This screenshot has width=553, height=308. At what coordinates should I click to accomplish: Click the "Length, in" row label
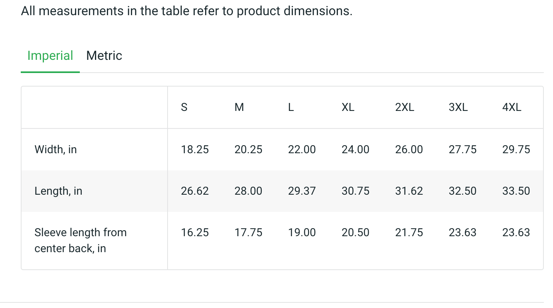pos(59,191)
